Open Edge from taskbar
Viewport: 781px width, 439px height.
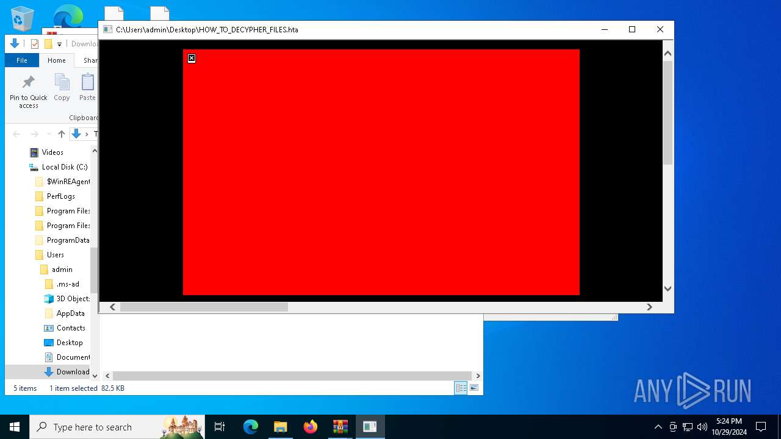click(251, 427)
